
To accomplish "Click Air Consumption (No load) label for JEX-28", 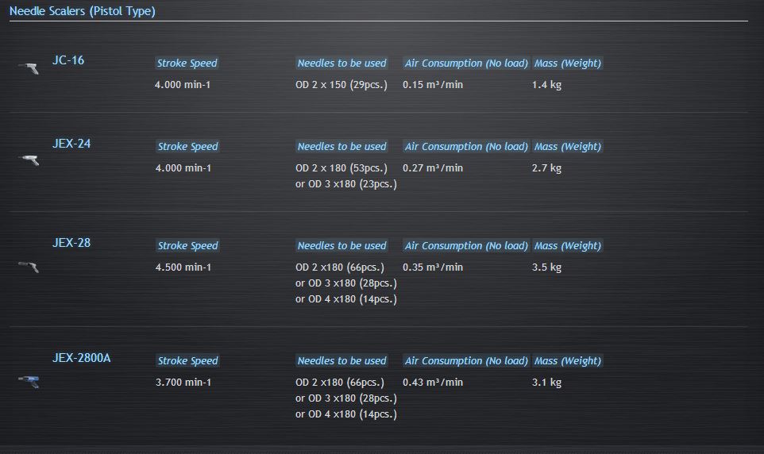I will pos(466,246).
